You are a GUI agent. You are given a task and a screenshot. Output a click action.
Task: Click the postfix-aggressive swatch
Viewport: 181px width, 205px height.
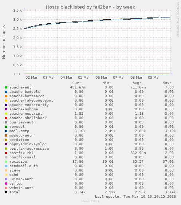click(x=6, y=149)
